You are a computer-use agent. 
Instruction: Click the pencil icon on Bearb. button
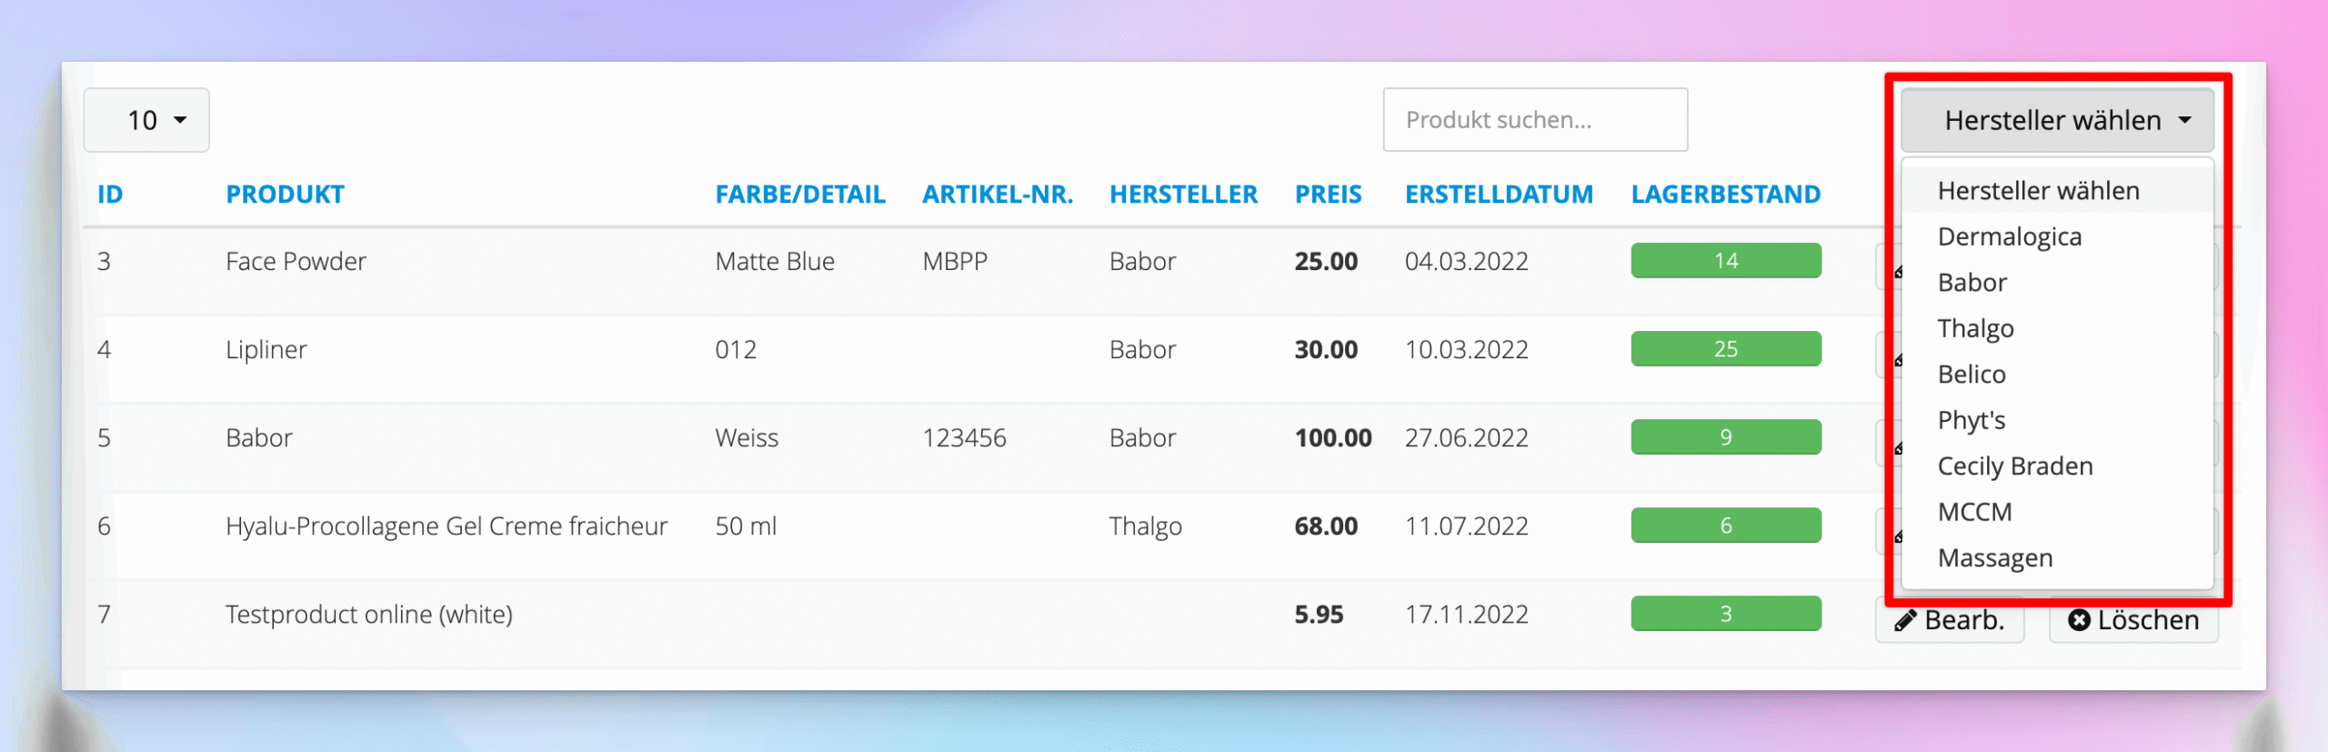pos(1906,621)
